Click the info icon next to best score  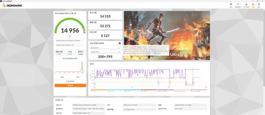(83, 52)
